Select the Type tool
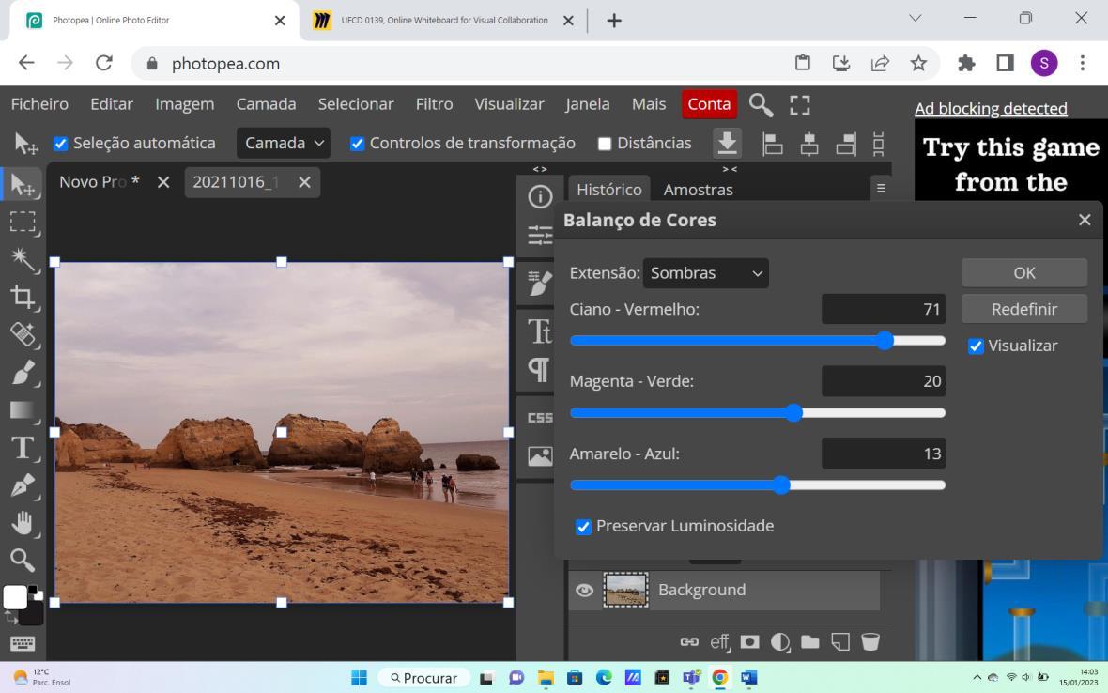 23,448
